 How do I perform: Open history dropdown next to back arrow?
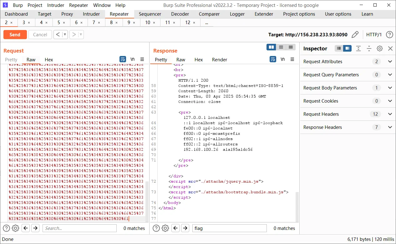pos(65,34)
